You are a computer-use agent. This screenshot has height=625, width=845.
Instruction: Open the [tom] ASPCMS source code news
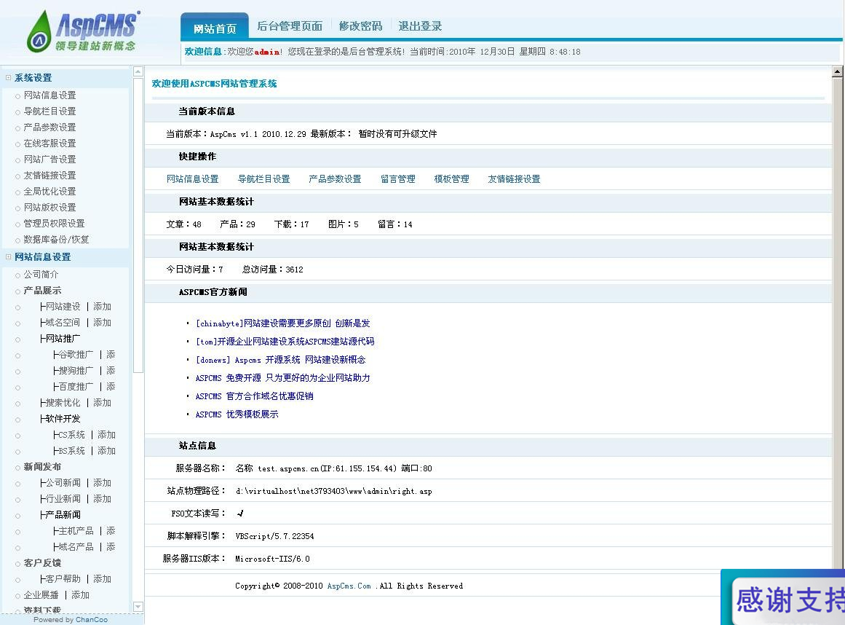coord(285,342)
